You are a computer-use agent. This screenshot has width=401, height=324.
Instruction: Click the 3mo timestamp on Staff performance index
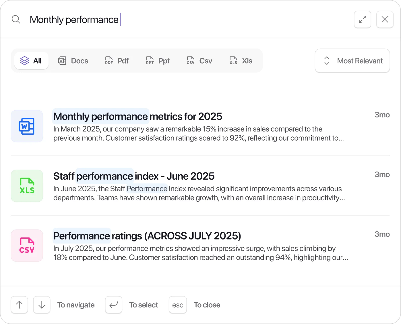[x=382, y=174]
